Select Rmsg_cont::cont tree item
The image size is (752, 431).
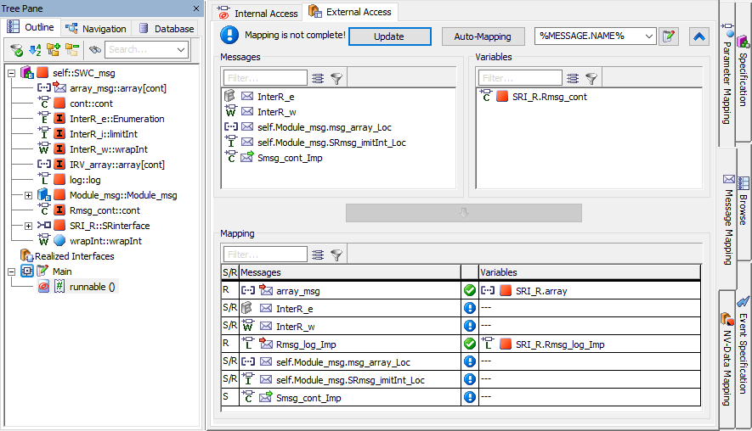pos(105,210)
